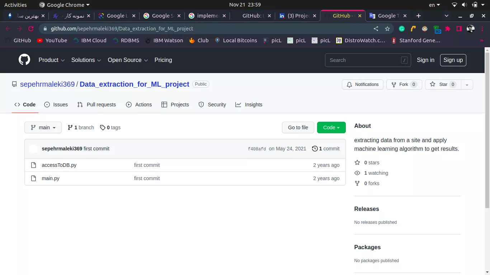Open the accessToDB.py file
Screen dimensions: 490x275
click(x=59, y=165)
